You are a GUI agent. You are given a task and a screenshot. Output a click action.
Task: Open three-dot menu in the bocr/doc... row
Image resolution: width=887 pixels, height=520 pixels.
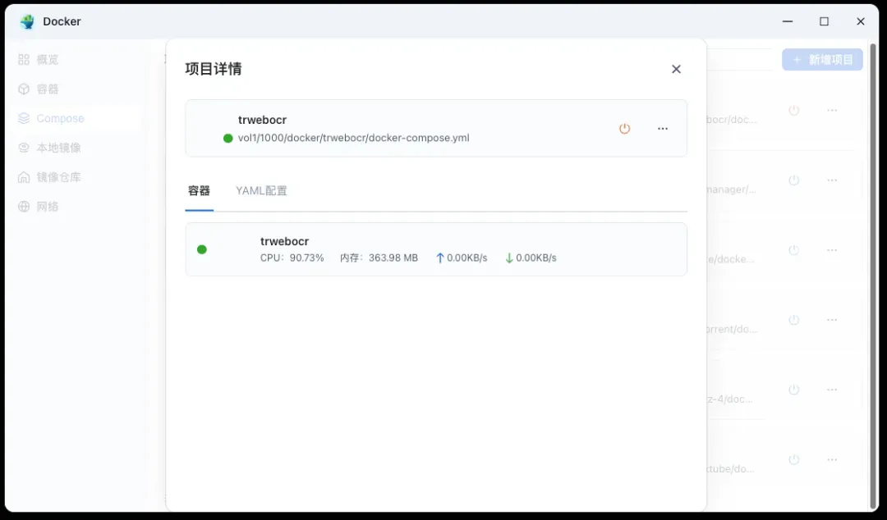[x=832, y=110]
